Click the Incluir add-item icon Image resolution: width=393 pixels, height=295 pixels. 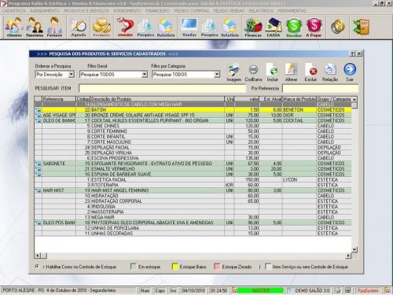273,72
